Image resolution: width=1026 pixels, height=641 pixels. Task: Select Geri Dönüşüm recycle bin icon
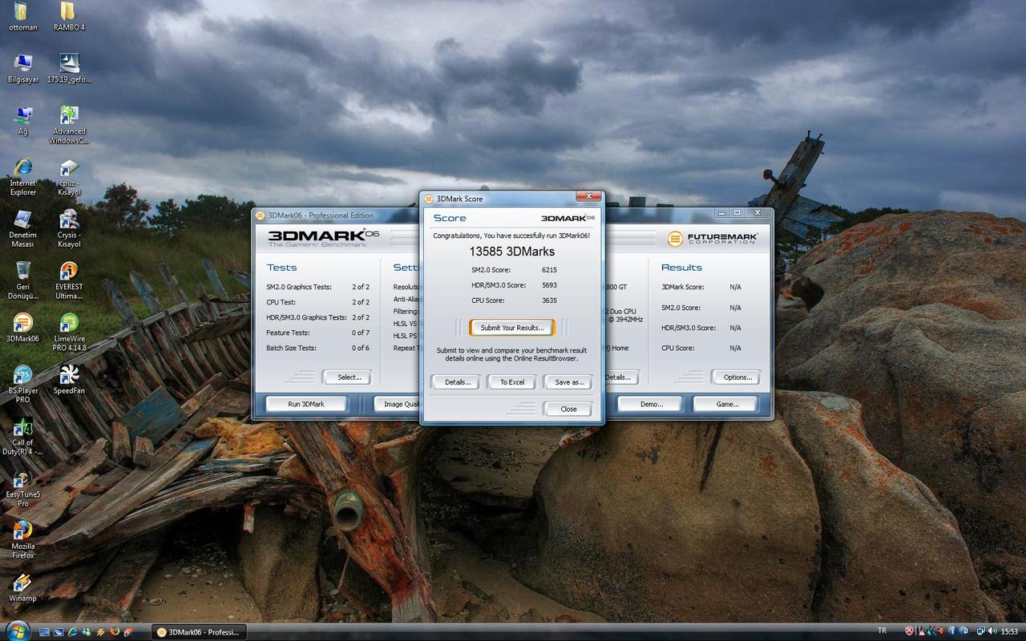point(22,280)
